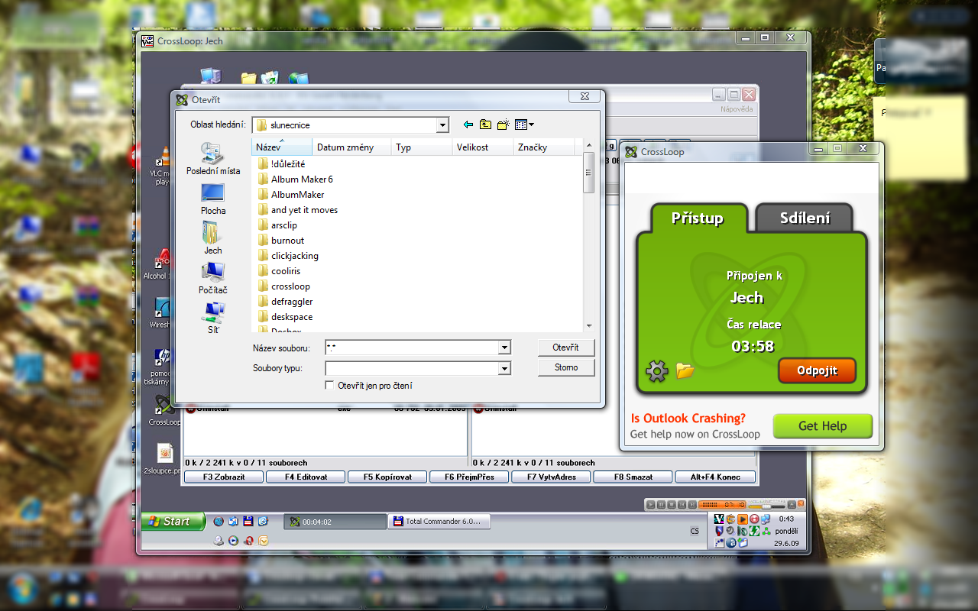Click F4 Editovat in Total Commander
Image resolution: width=978 pixels, height=611 pixels.
coord(306,477)
